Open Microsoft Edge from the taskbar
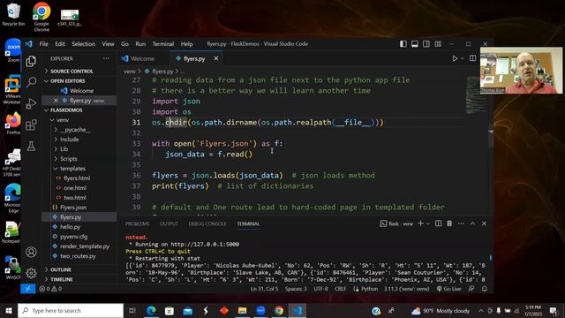This screenshot has height=318, width=565. [151, 310]
